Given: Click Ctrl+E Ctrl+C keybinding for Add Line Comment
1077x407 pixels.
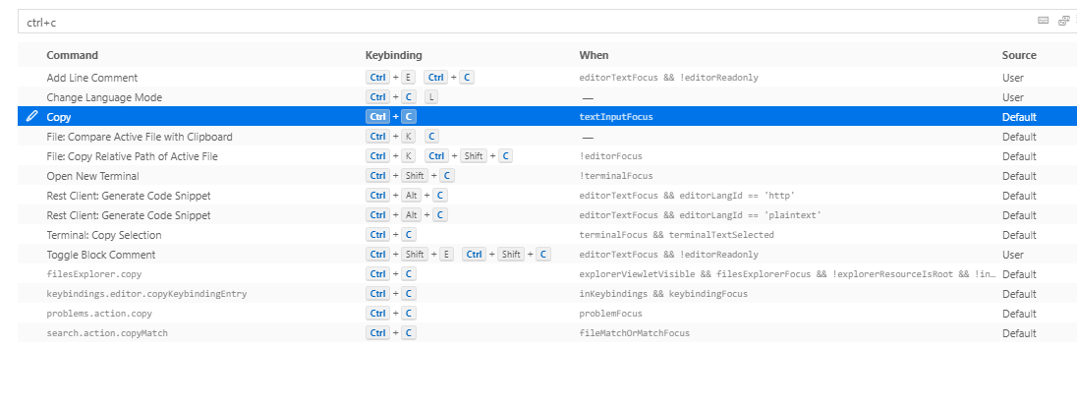Looking at the screenshot, I should (421, 78).
